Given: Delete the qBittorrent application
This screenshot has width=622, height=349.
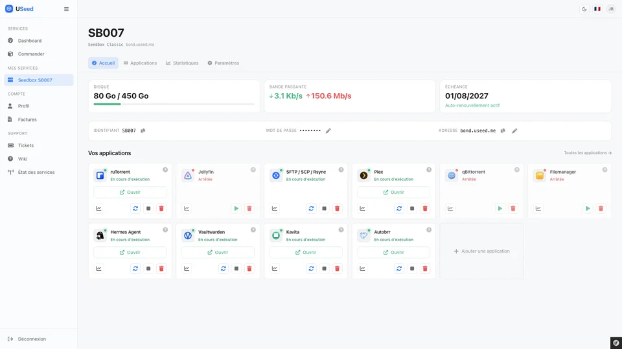Looking at the screenshot, I should 513,209.
